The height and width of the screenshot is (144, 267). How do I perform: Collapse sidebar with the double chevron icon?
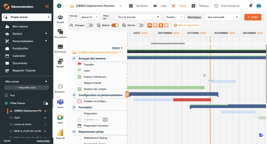point(47,7)
